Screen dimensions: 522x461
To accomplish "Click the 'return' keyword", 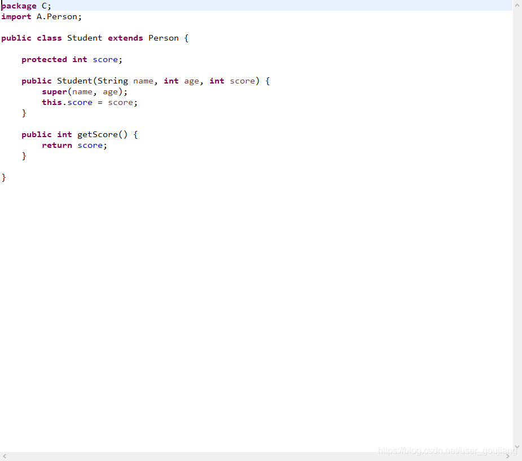I will (57, 146).
